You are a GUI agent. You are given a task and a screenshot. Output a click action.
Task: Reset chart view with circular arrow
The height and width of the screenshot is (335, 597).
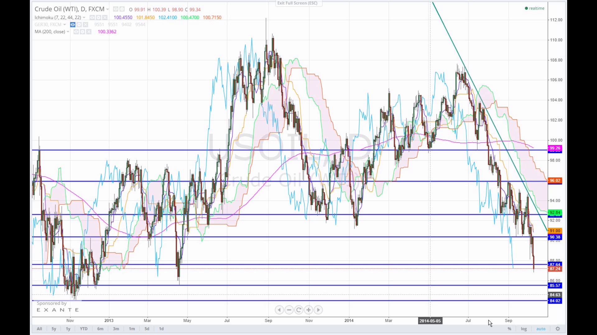pyautogui.click(x=299, y=310)
